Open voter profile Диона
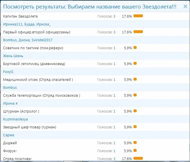 (24, 40)
